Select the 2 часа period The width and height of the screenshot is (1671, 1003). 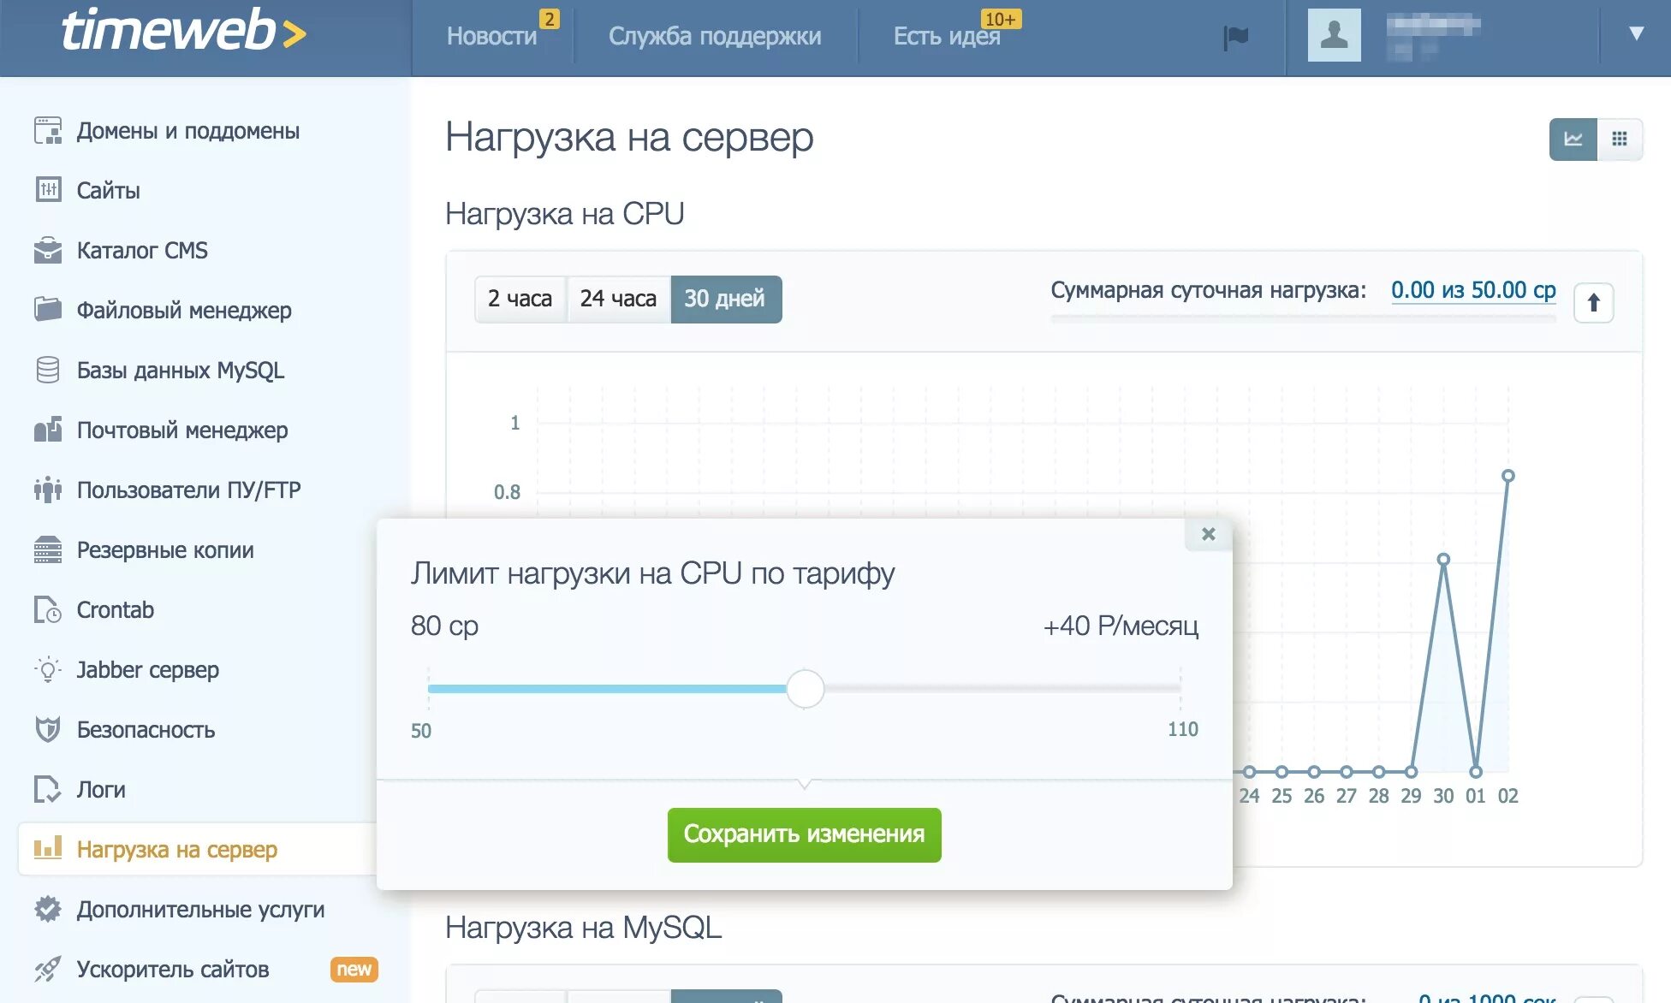[x=520, y=299]
